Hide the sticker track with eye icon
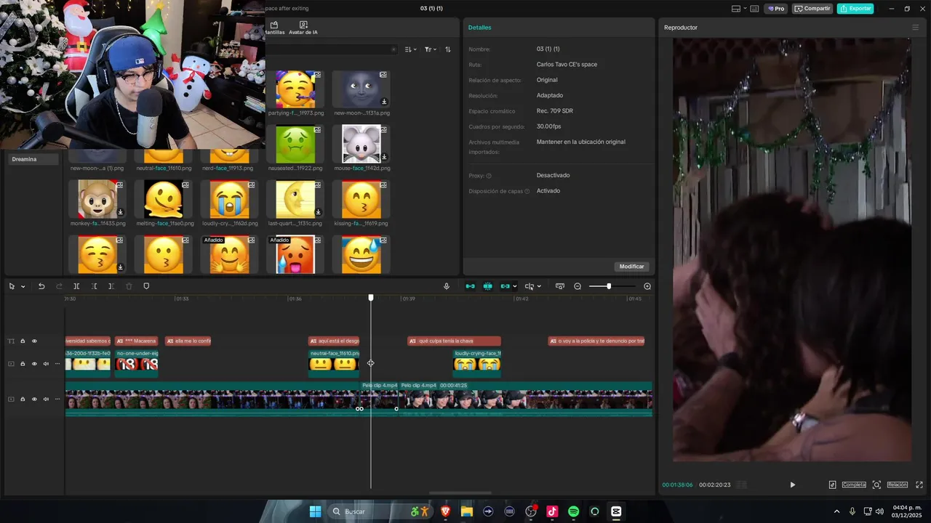 click(x=34, y=364)
